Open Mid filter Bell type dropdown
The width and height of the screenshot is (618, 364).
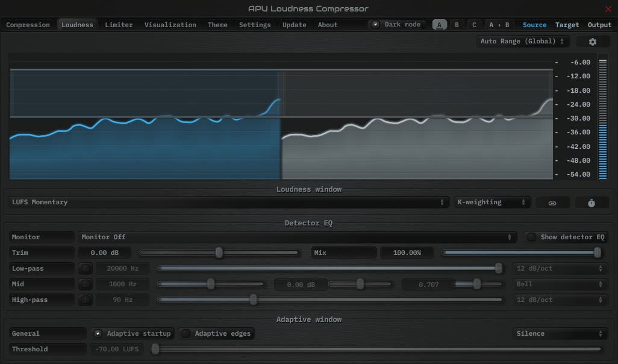(560, 284)
